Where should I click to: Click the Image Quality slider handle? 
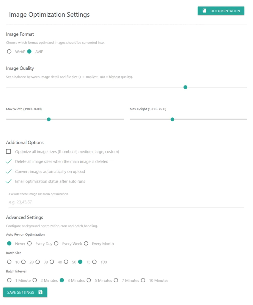coord(185,87)
